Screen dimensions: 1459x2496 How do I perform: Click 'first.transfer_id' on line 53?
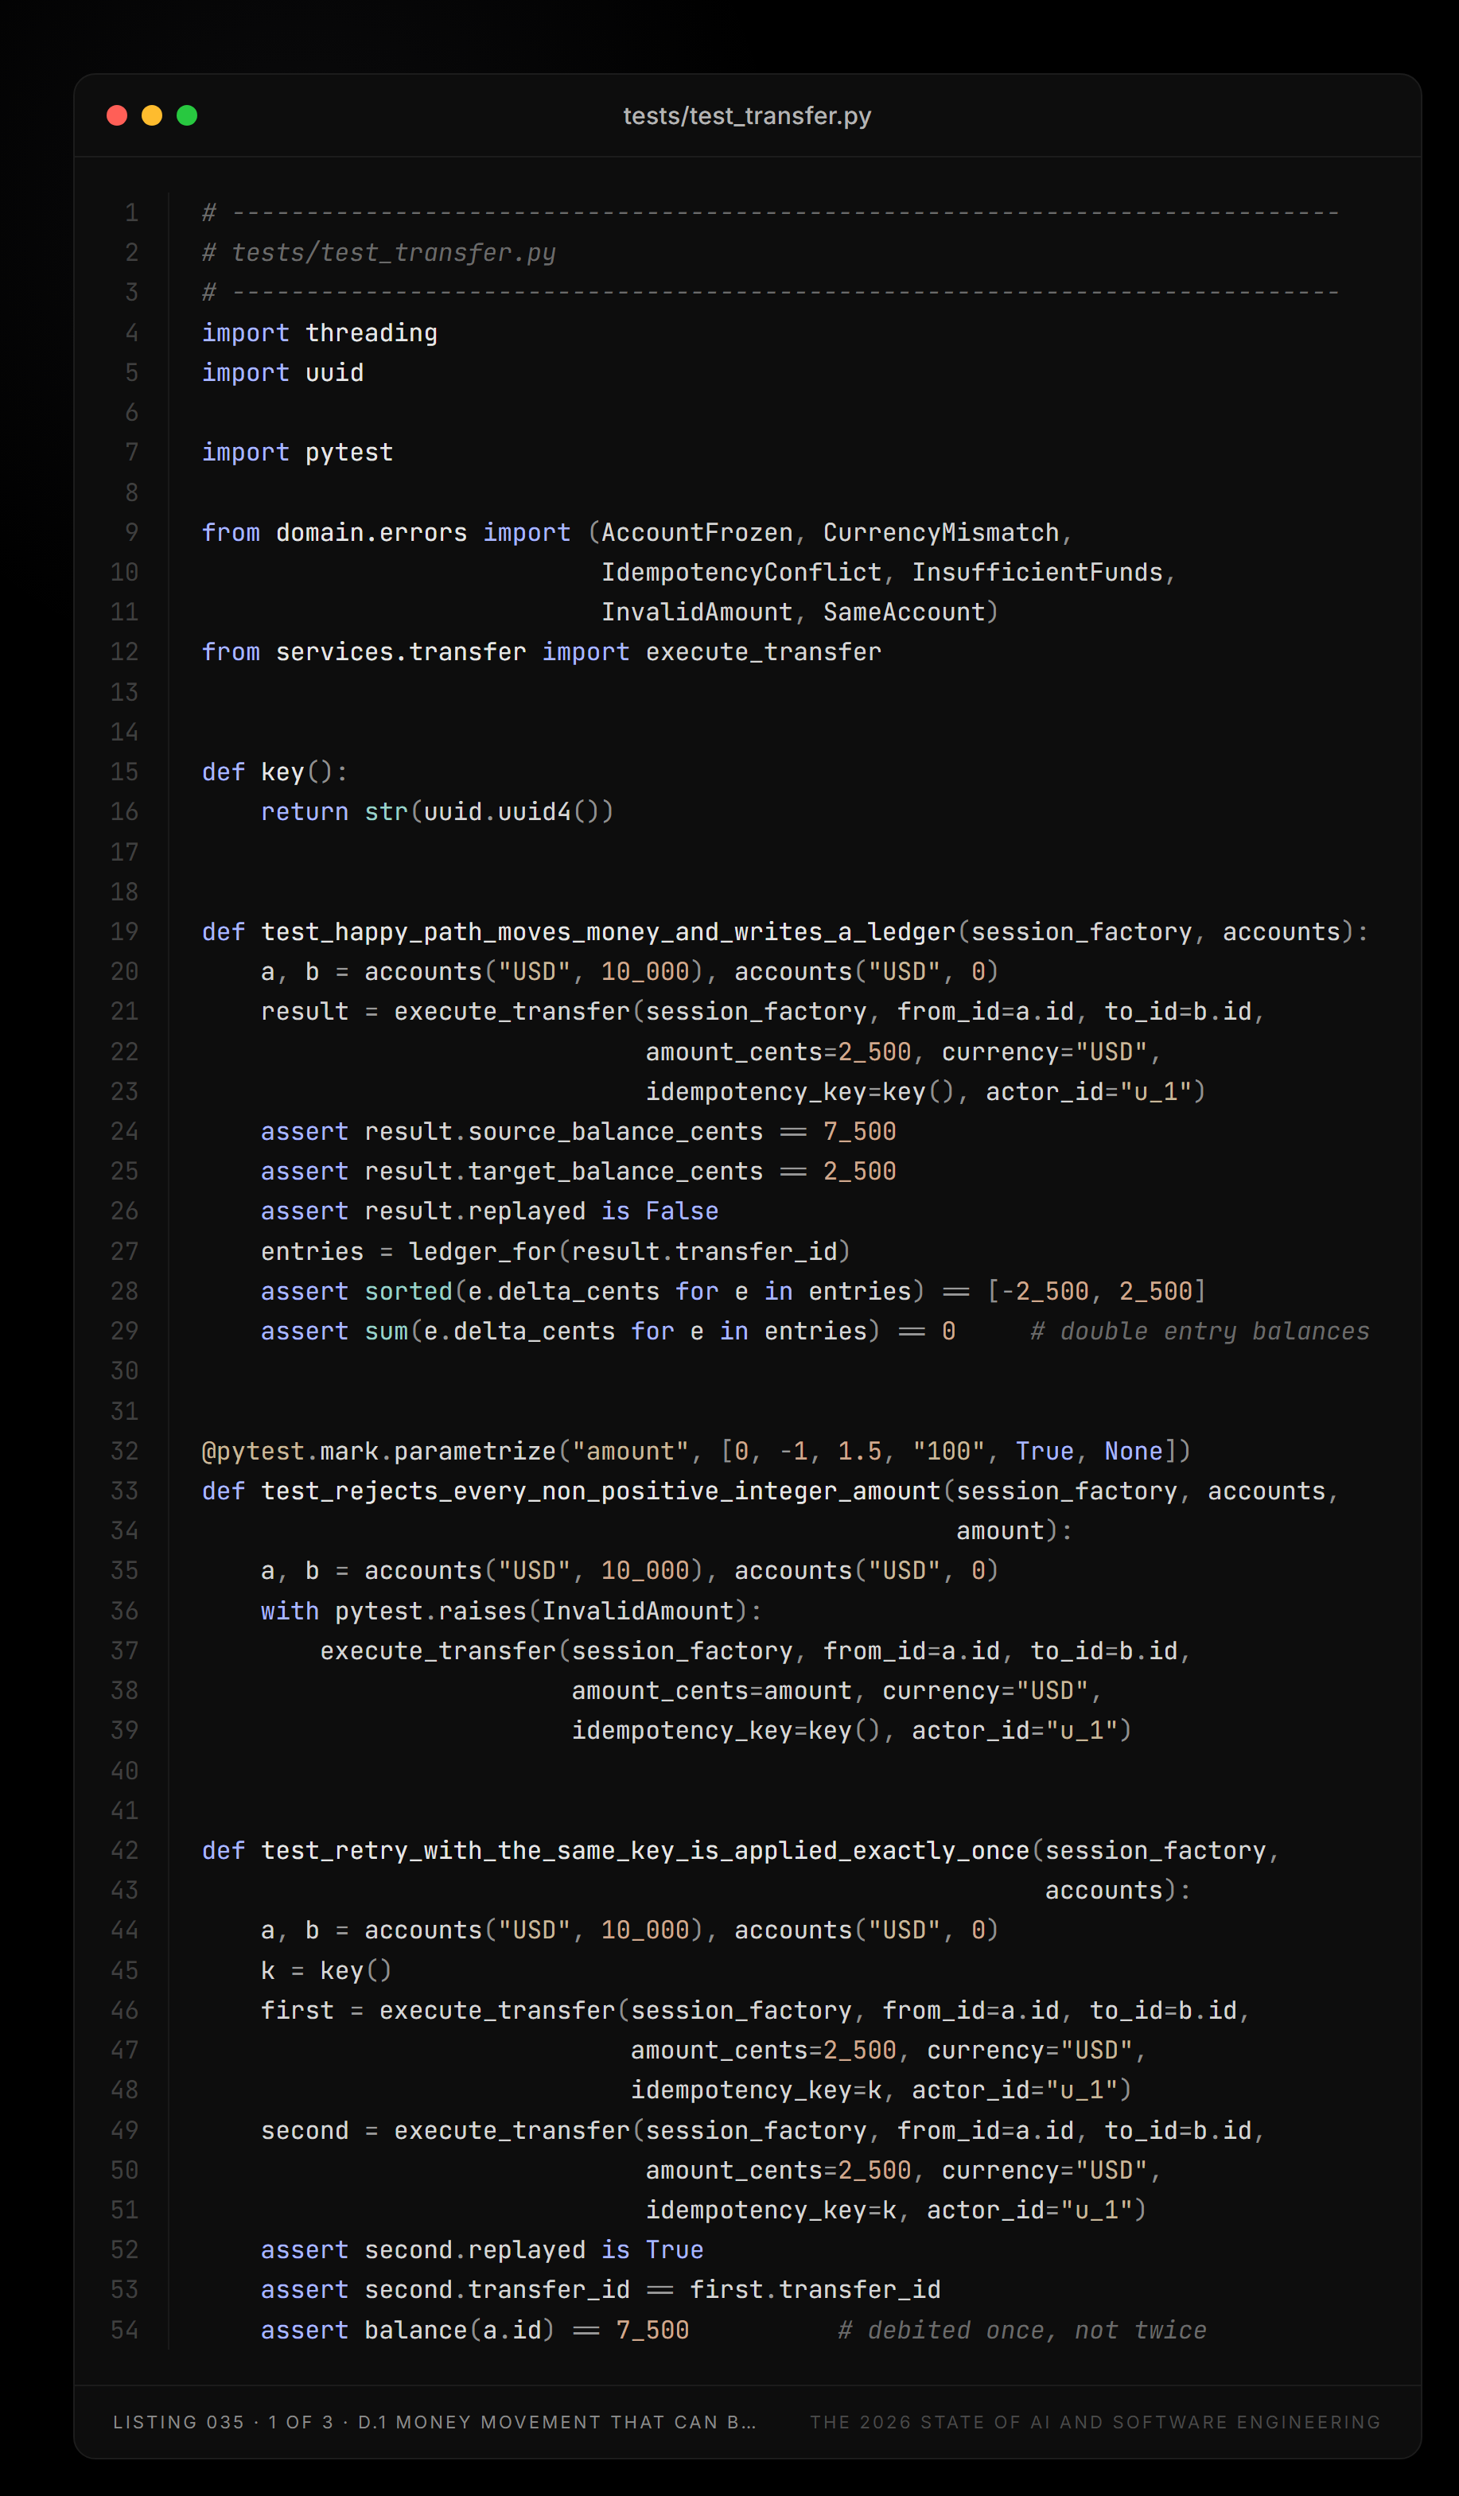click(815, 2290)
